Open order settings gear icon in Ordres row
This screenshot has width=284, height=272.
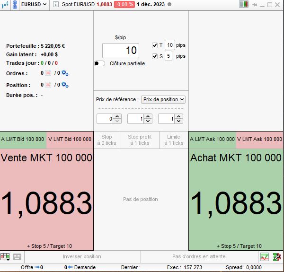(x=65, y=73)
